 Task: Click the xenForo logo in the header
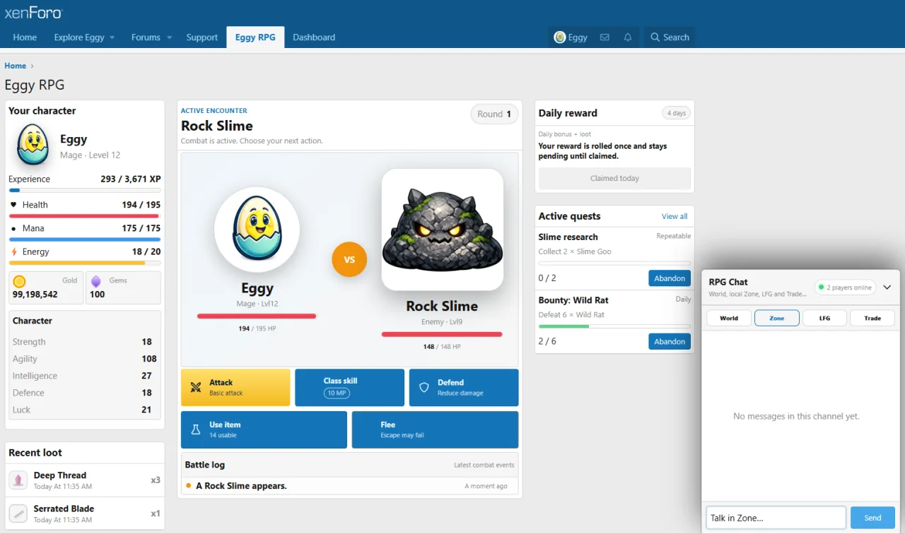[33, 13]
